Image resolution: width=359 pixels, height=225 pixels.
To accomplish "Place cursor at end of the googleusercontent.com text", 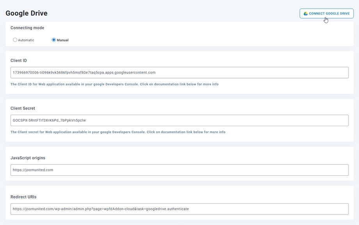I will 156,73.
